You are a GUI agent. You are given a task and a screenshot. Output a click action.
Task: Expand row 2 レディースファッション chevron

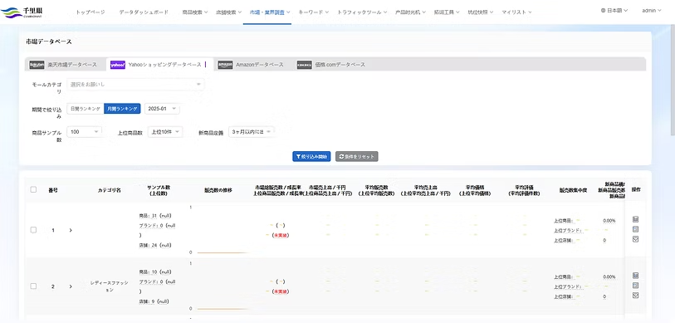click(x=71, y=286)
